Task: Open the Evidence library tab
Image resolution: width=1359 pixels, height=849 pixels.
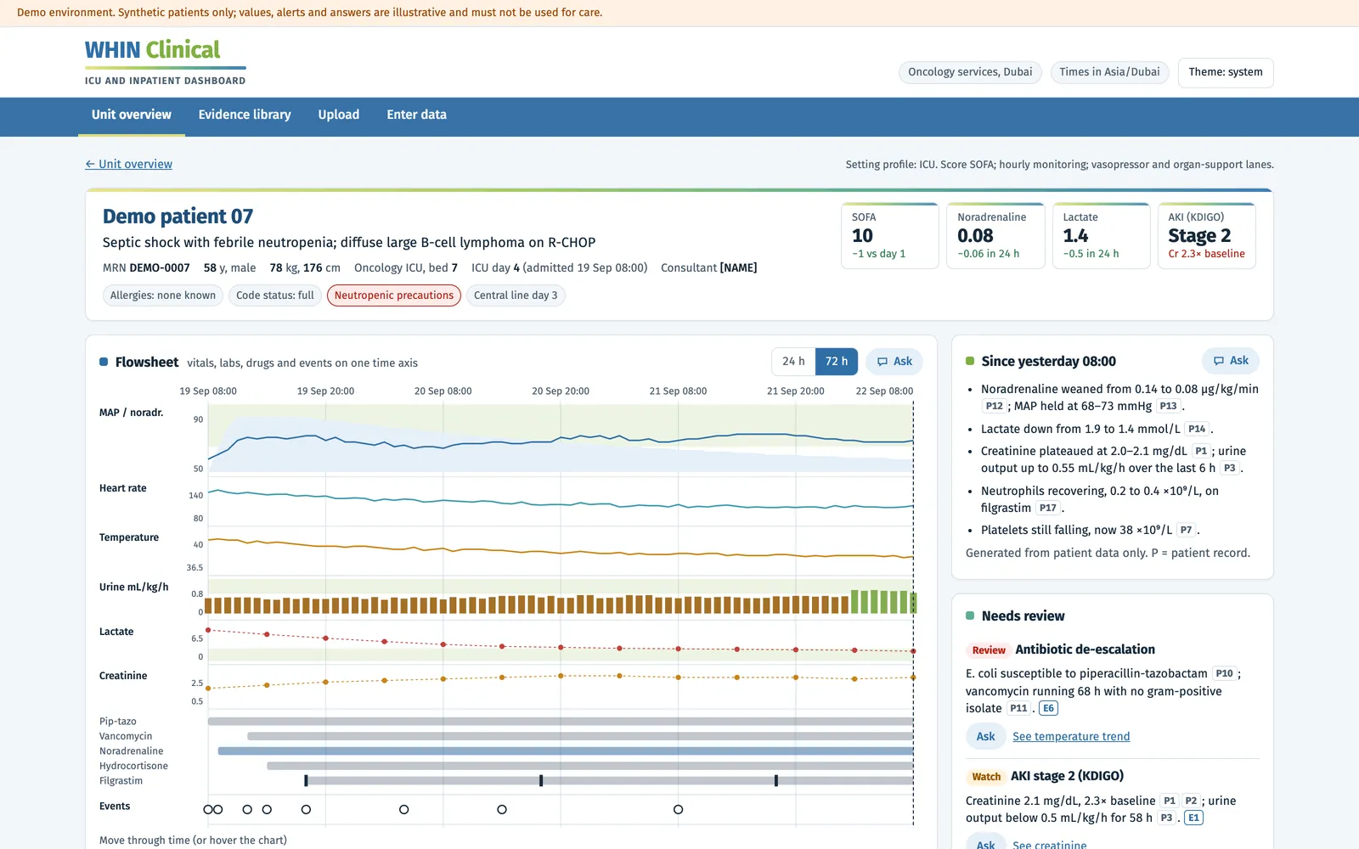Action: pyautogui.click(x=245, y=115)
